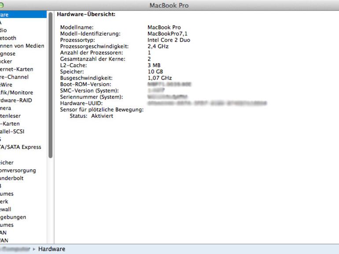The width and height of the screenshot is (339, 254).
Task: Click the Hardware-Übersicht heading
Action: click(x=86, y=14)
